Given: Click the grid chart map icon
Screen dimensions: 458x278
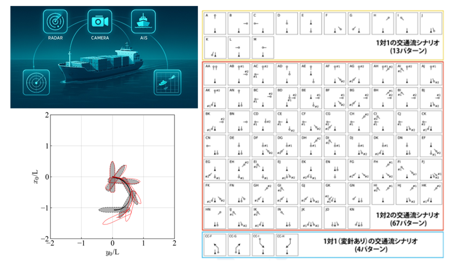Looking at the screenshot, I should coord(167,82).
